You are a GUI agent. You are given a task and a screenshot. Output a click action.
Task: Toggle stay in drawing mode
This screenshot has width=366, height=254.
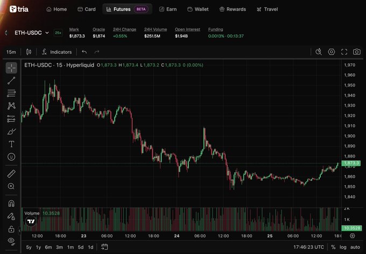point(11,216)
